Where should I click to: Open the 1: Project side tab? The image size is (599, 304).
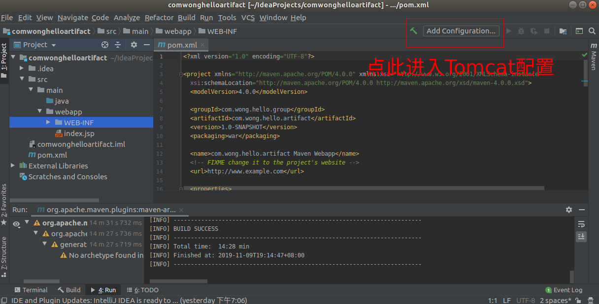tap(4, 60)
